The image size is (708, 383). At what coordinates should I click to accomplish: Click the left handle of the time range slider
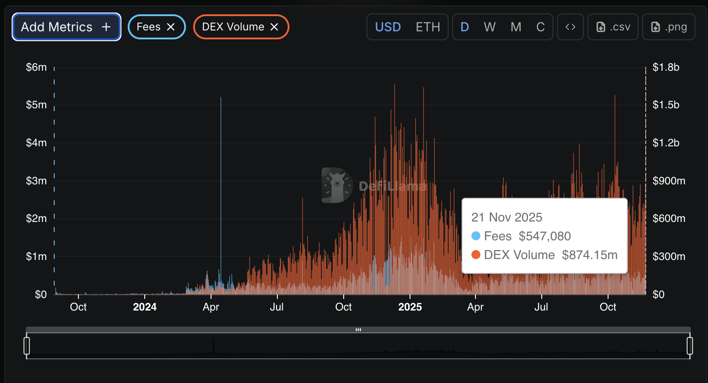point(27,346)
